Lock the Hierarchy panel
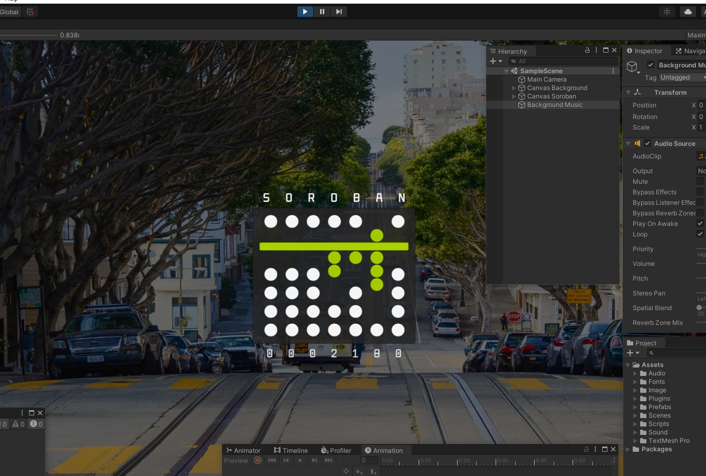The width and height of the screenshot is (706, 476). (587, 51)
